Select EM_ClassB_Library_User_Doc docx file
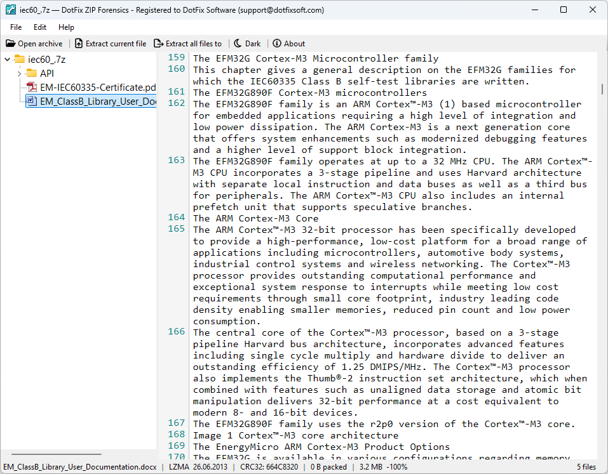 98,101
